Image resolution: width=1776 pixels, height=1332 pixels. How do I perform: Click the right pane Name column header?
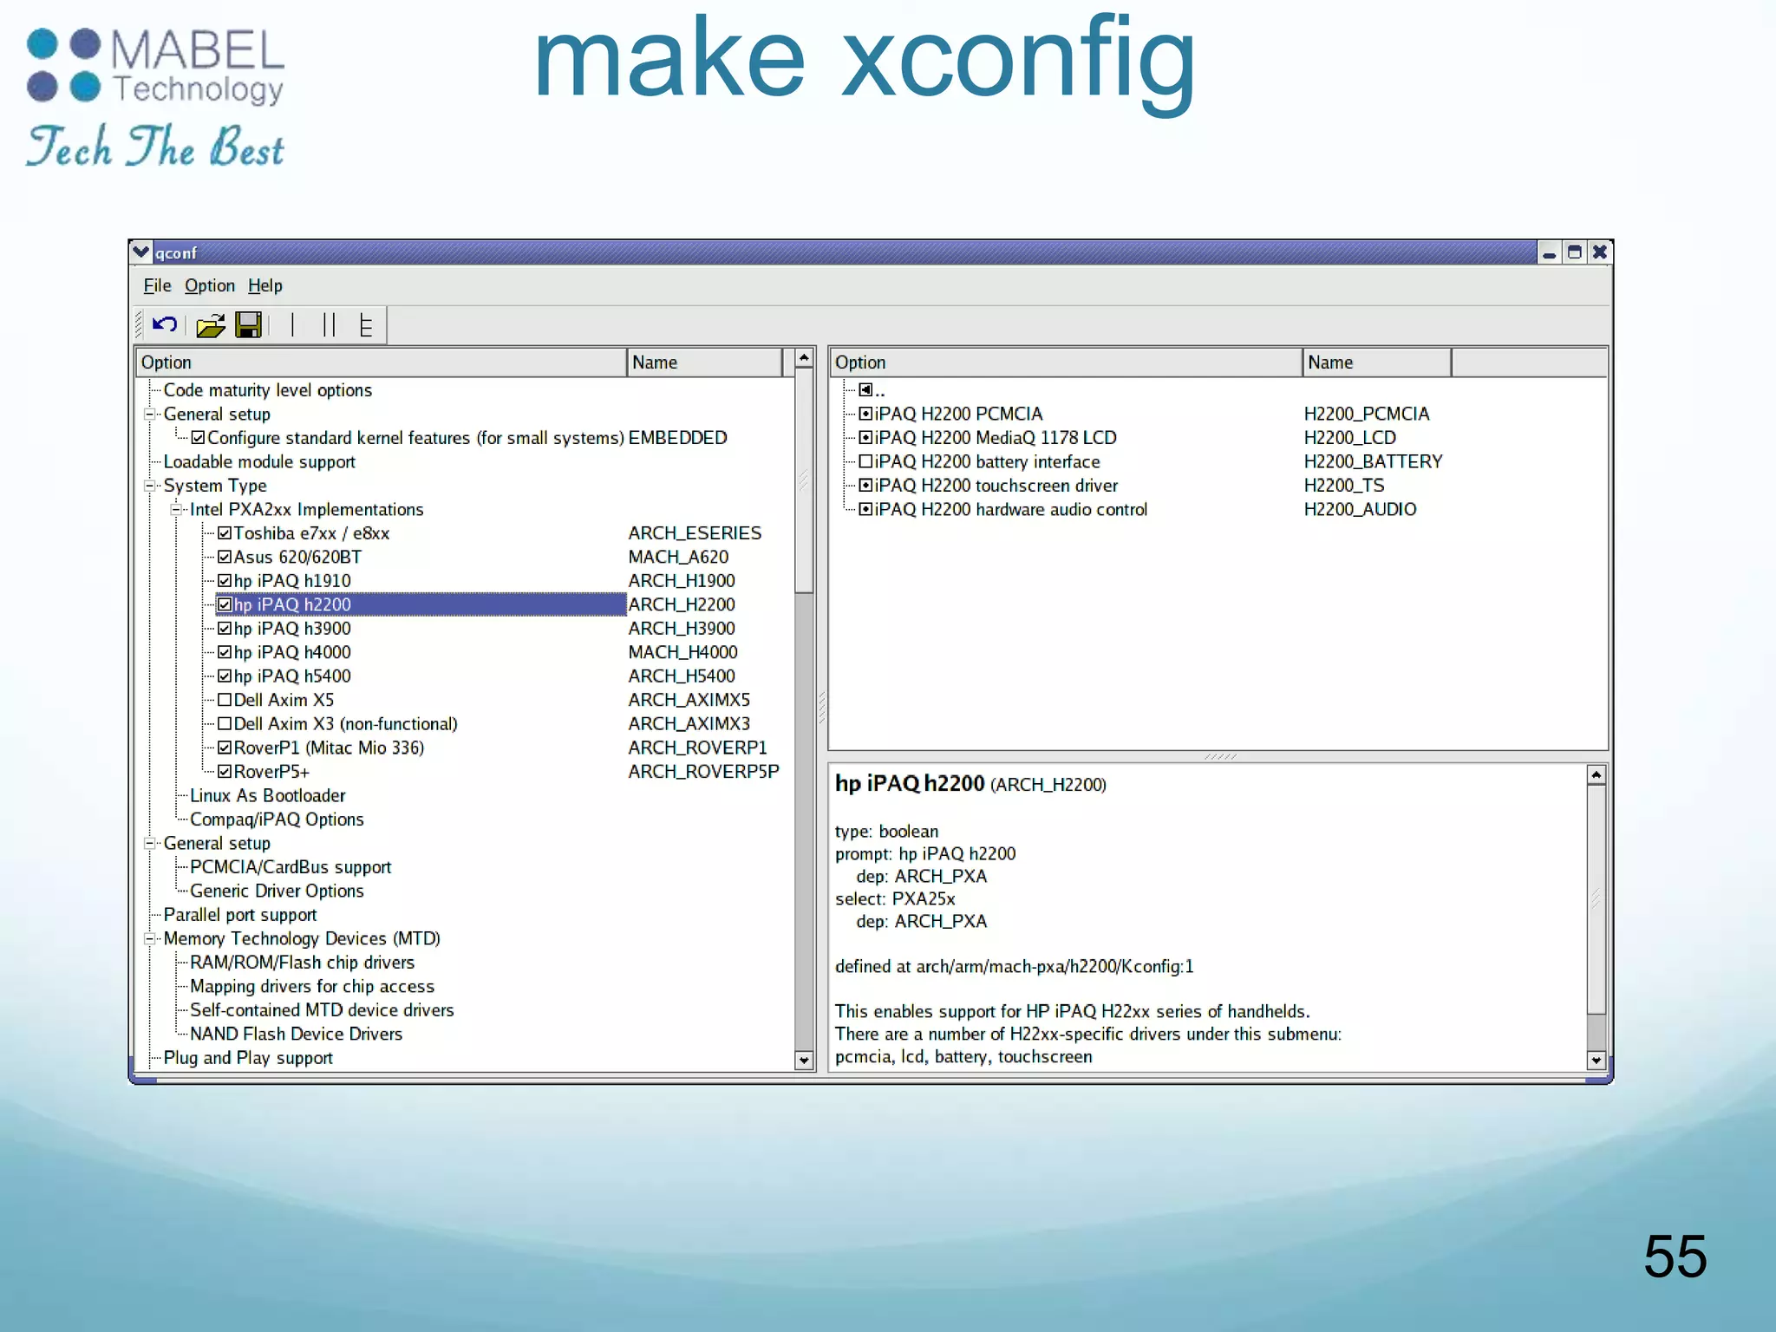tap(1376, 362)
